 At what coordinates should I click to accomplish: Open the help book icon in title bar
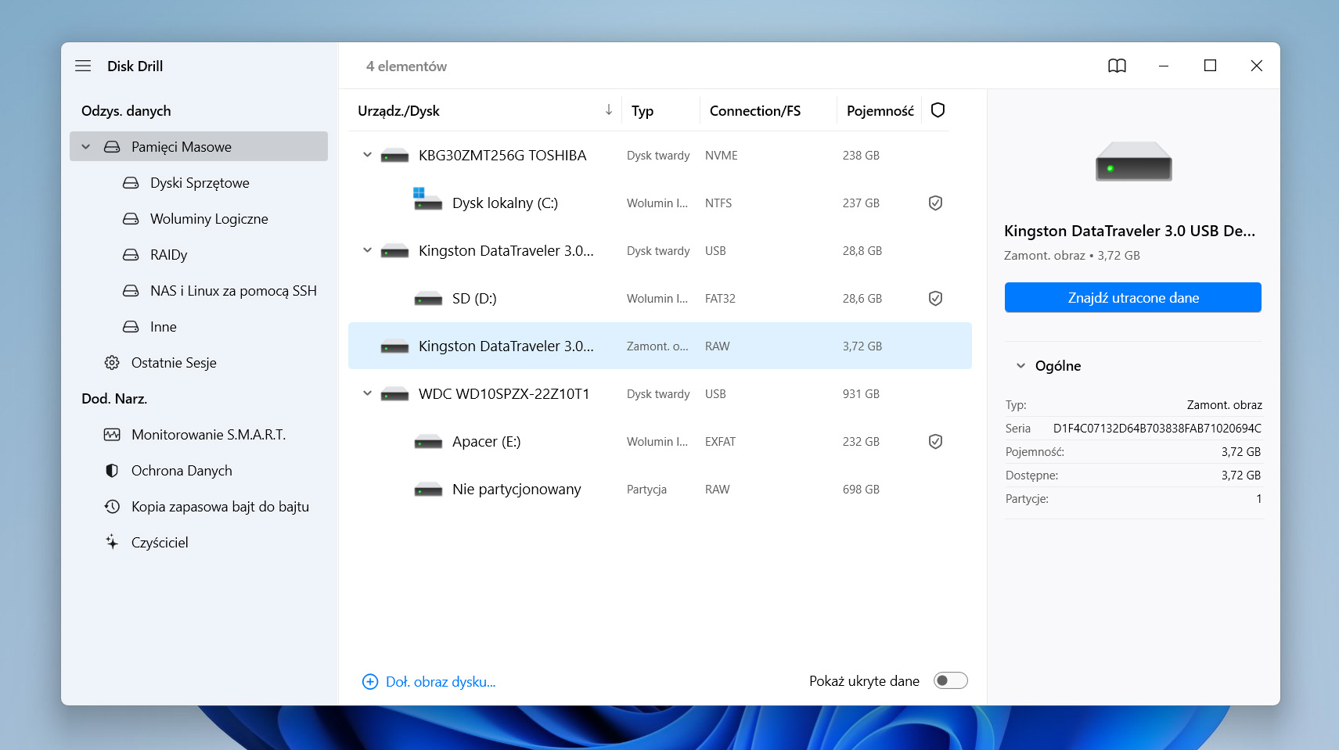click(x=1117, y=66)
